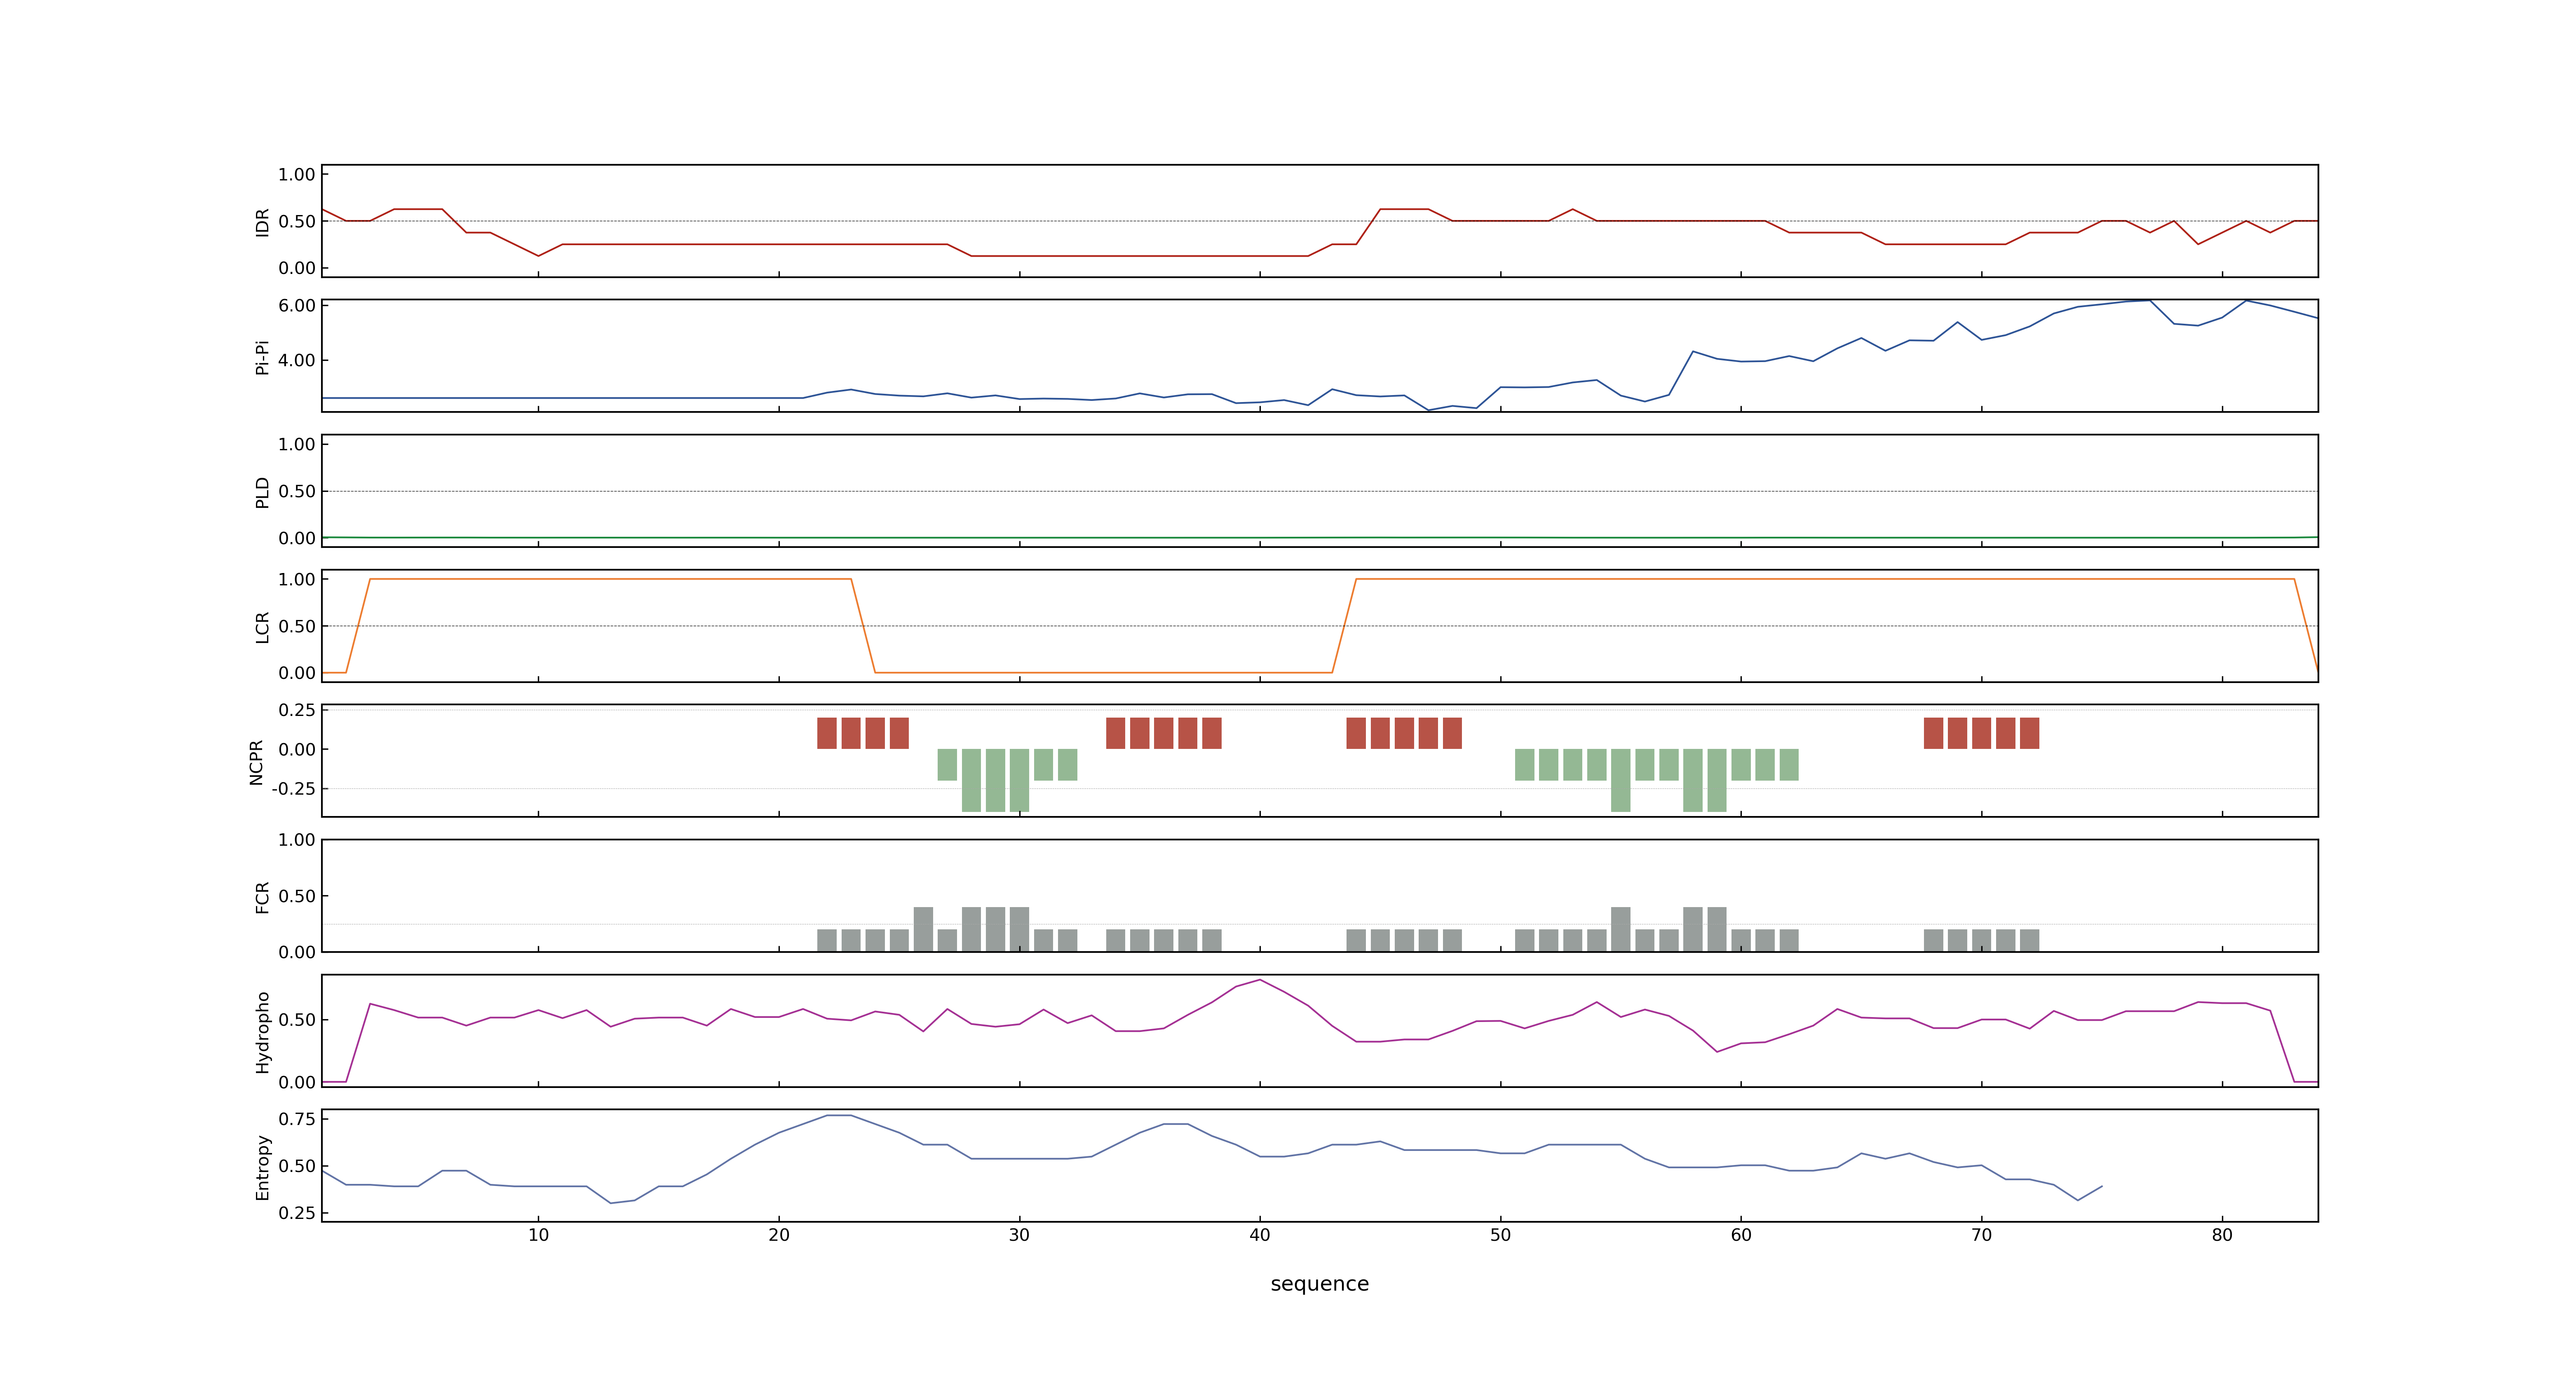Click the Pi-Pi y-axis label
2576x1373 pixels.
262,358
